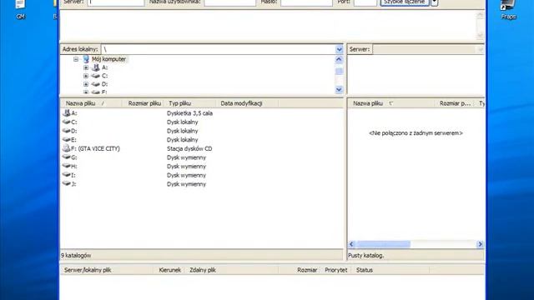Click the 'Pusty katalog.' remote status text

(x=365, y=256)
